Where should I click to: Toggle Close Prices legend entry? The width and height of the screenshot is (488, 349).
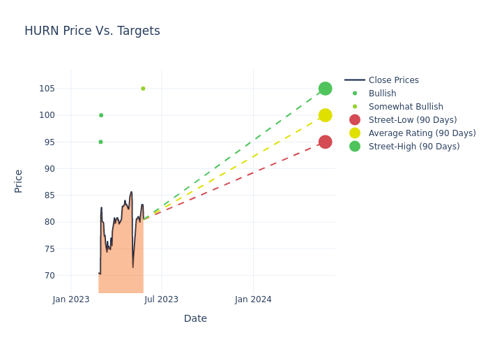[x=393, y=80]
